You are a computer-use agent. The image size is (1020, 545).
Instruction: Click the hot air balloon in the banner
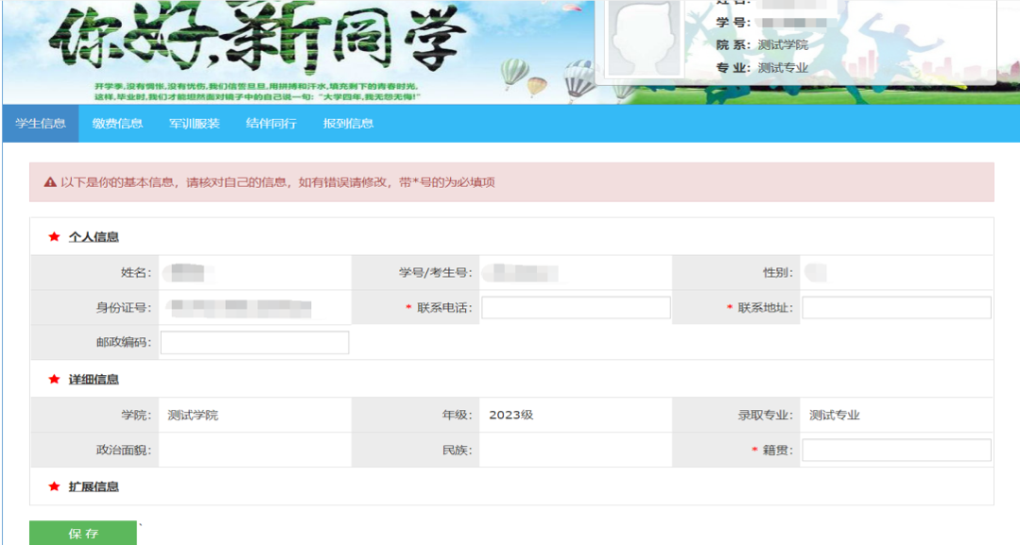(x=513, y=72)
